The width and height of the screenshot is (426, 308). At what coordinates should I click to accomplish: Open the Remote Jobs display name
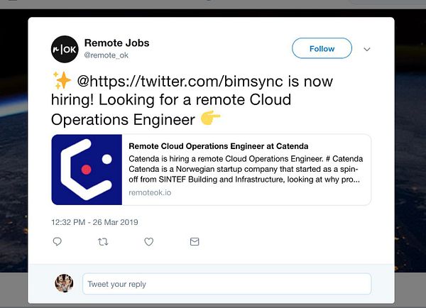tap(117, 43)
